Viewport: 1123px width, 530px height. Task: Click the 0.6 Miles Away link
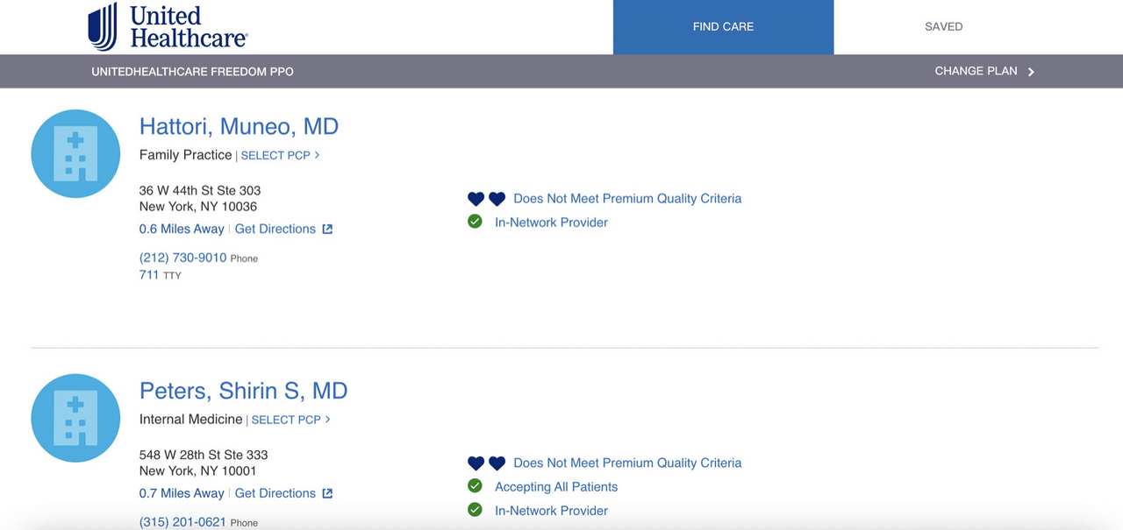[182, 229]
